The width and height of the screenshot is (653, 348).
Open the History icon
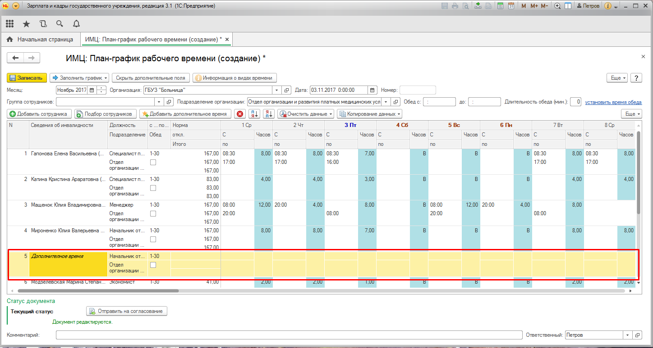coord(43,24)
